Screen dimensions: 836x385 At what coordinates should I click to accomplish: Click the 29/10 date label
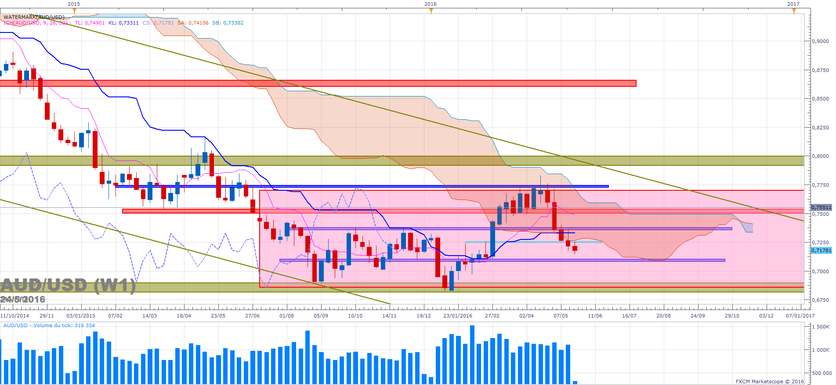(x=732, y=316)
